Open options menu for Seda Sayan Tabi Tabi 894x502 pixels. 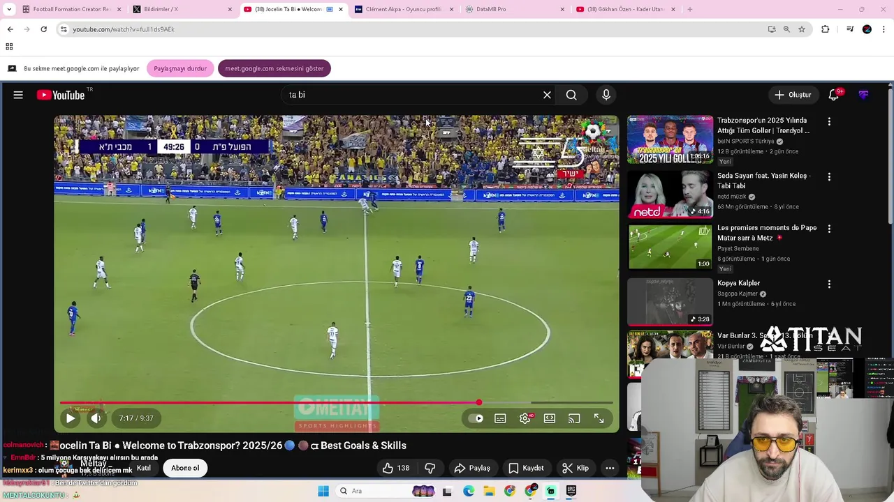pyautogui.click(x=829, y=177)
